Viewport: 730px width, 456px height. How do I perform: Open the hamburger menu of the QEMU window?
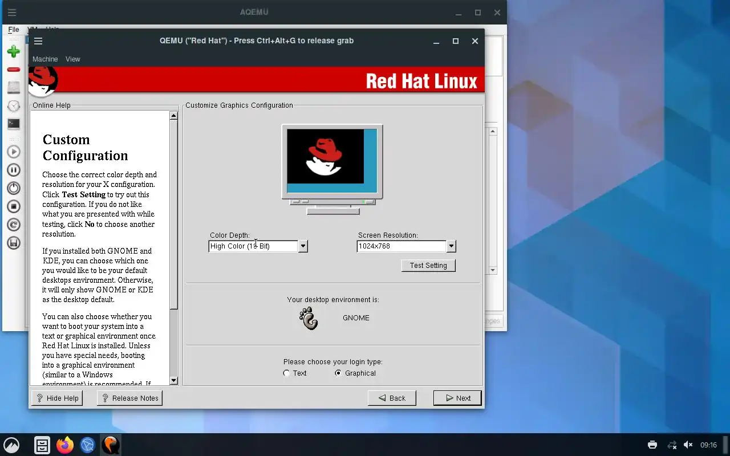pyautogui.click(x=38, y=41)
